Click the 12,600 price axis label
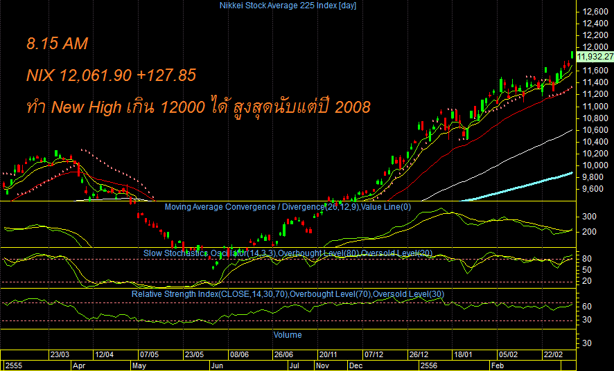 pos(595,12)
